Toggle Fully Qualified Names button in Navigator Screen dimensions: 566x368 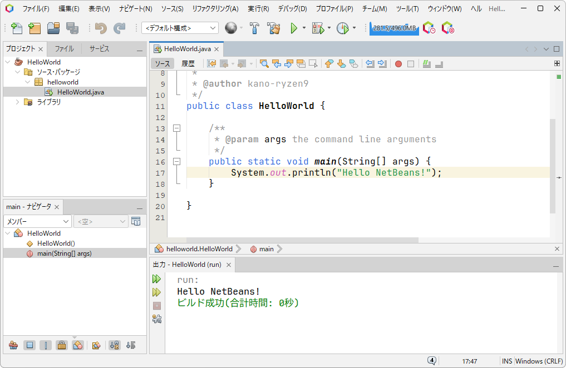tap(96, 345)
